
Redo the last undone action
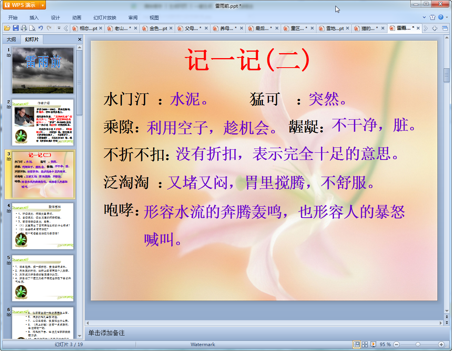pos(49,28)
